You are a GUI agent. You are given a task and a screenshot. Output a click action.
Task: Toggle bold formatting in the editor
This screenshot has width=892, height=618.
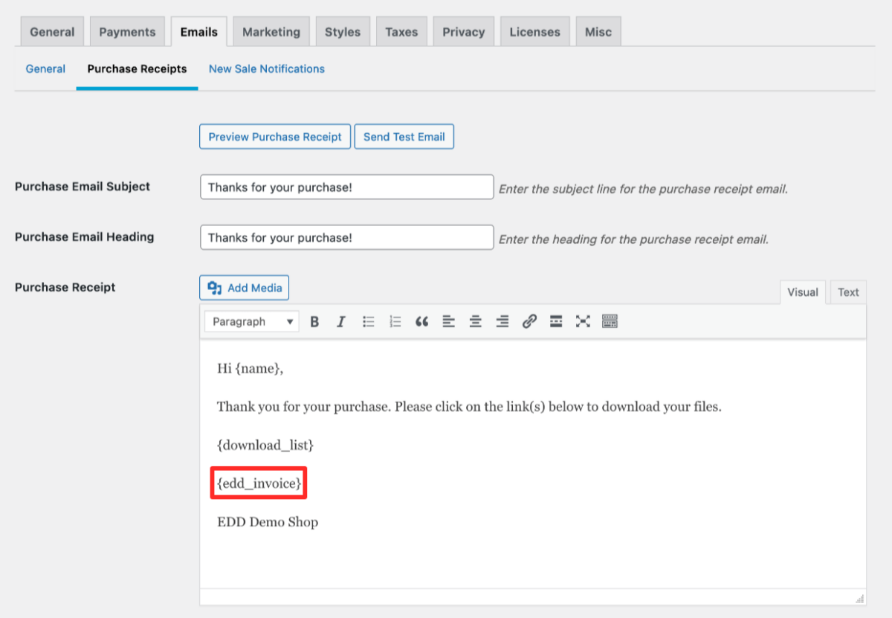click(314, 321)
